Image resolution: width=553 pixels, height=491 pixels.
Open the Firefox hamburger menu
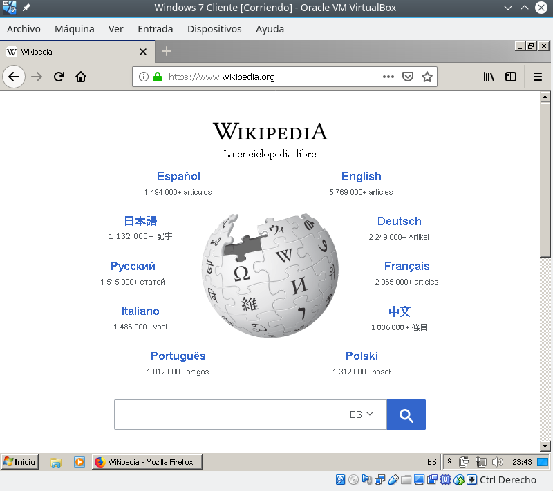(x=538, y=77)
